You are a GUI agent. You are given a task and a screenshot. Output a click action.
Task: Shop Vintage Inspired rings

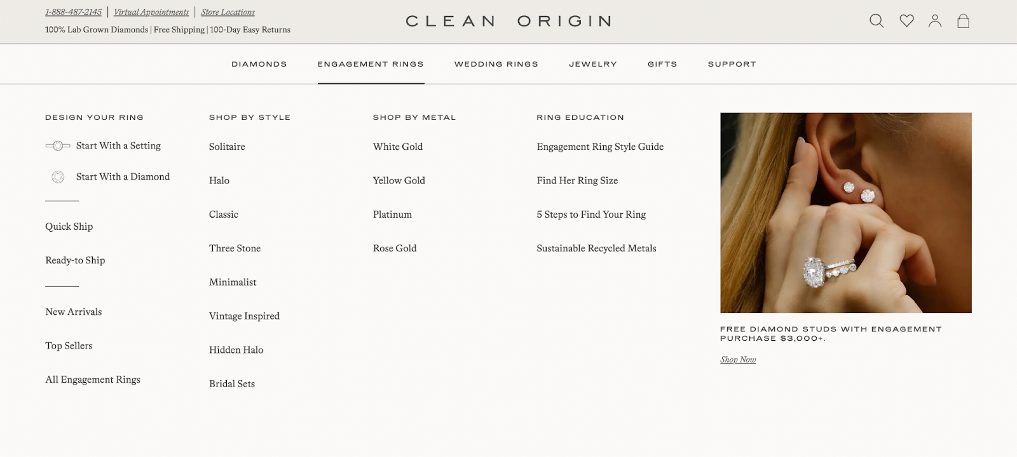[244, 316]
